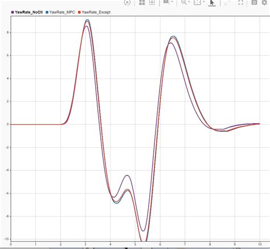The height and width of the screenshot is (249, 270).
Task: Take a snapshot with the camera icon
Action: tap(254, 2)
